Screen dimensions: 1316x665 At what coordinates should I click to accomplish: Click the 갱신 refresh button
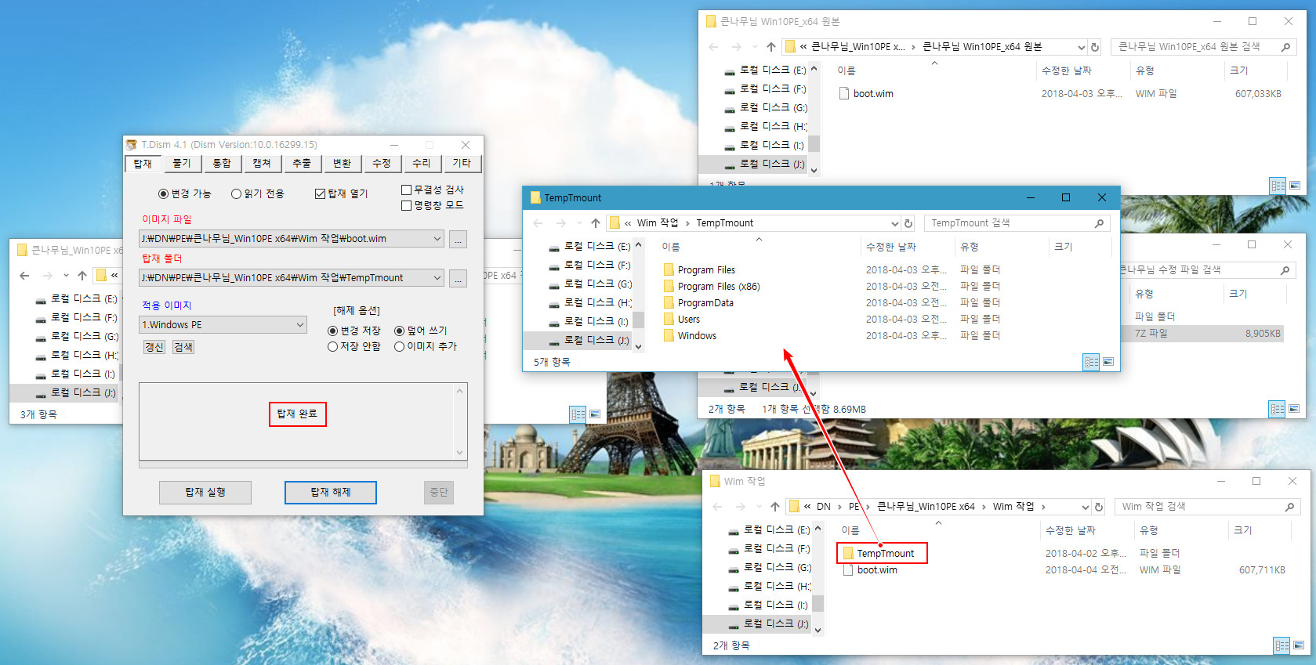pos(154,347)
